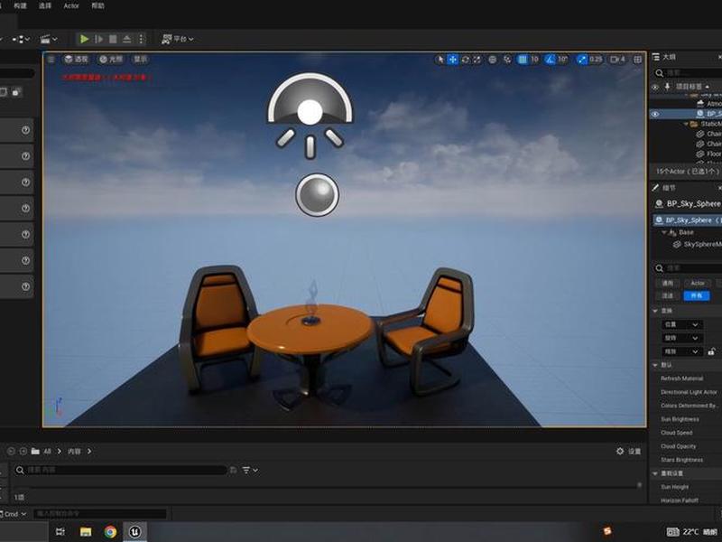The height and width of the screenshot is (542, 722).
Task: Click the surface snapping icon in viewport
Action: 507,60
